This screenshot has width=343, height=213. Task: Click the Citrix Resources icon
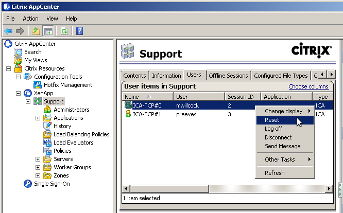18,68
